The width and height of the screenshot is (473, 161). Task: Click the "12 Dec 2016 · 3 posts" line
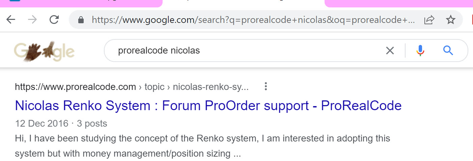[61, 124]
